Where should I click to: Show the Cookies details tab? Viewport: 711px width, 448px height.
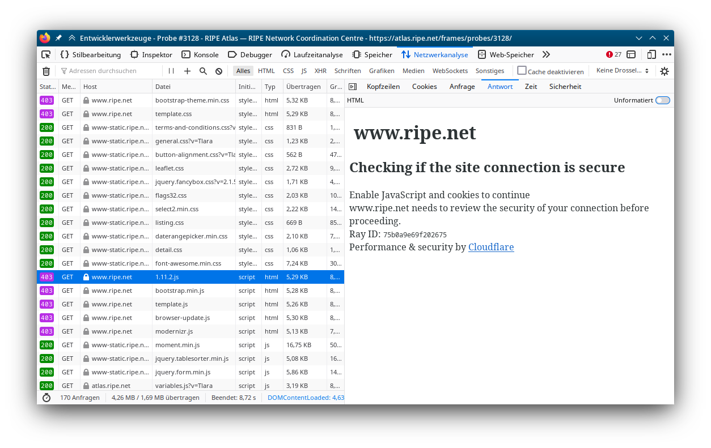point(425,87)
